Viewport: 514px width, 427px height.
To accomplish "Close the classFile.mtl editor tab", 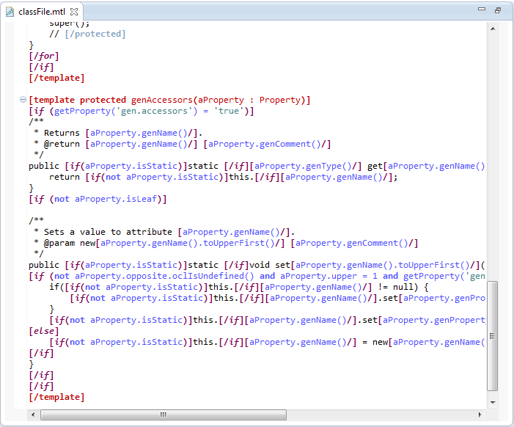I will pyautogui.click(x=74, y=11).
